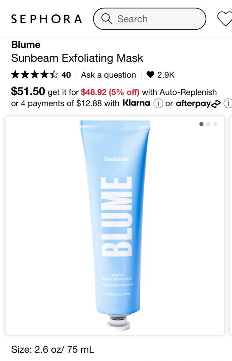232x361 pixels.
Task: Open the Blume brand link
Action: point(26,45)
